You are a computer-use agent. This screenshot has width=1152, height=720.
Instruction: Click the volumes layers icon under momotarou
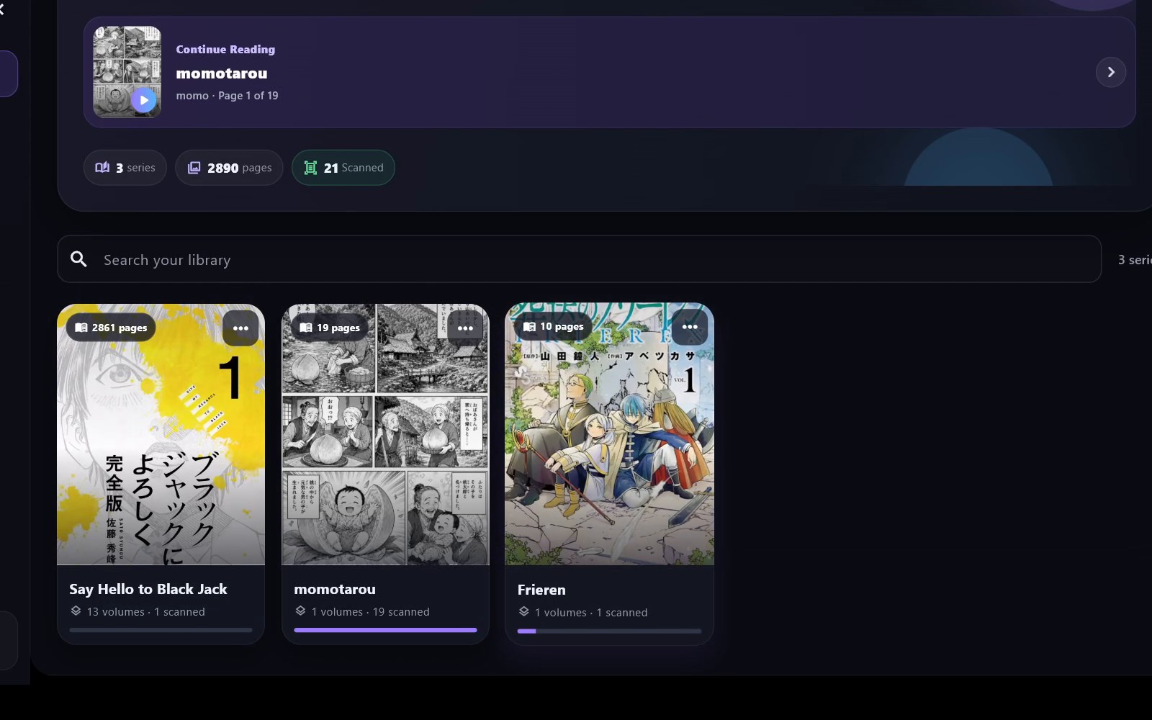pyautogui.click(x=300, y=611)
